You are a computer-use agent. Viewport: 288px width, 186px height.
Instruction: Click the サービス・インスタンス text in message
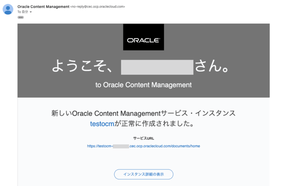click(x=198, y=113)
